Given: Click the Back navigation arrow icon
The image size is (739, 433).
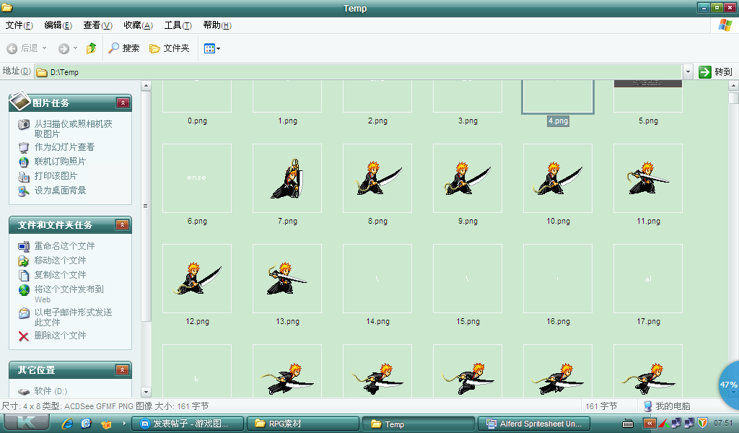Looking at the screenshot, I should pyautogui.click(x=12, y=48).
